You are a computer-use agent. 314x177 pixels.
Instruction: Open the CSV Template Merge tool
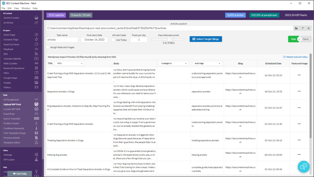36,133
